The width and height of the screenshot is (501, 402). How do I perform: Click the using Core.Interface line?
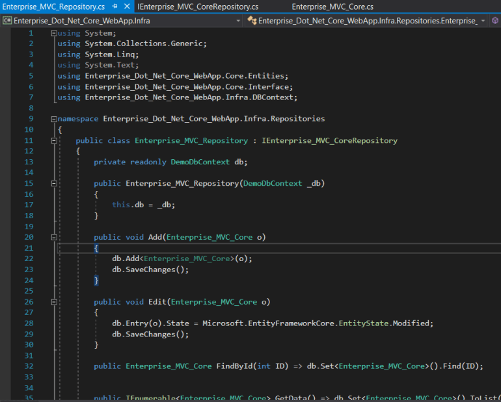tap(175, 87)
